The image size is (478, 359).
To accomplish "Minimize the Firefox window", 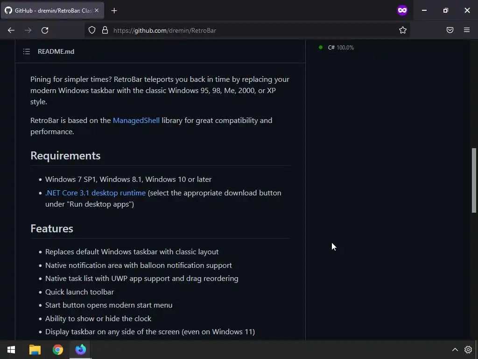I will click(x=424, y=10).
